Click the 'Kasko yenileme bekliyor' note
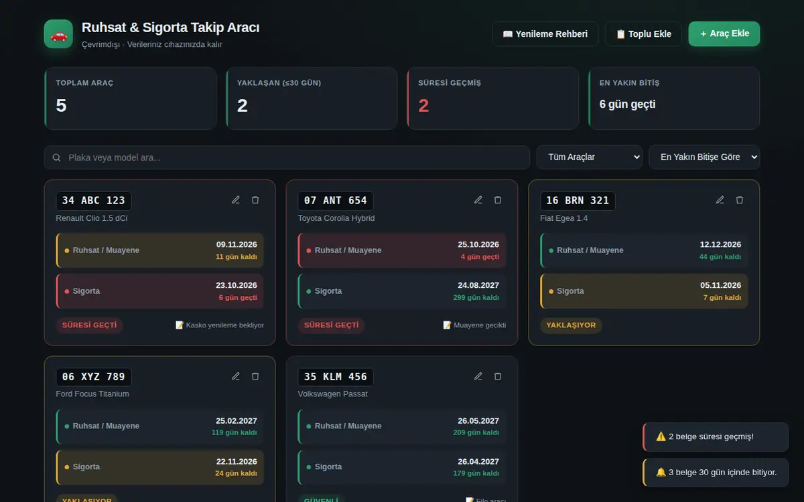The width and height of the screenshot is (804, 502). point(220,325)
